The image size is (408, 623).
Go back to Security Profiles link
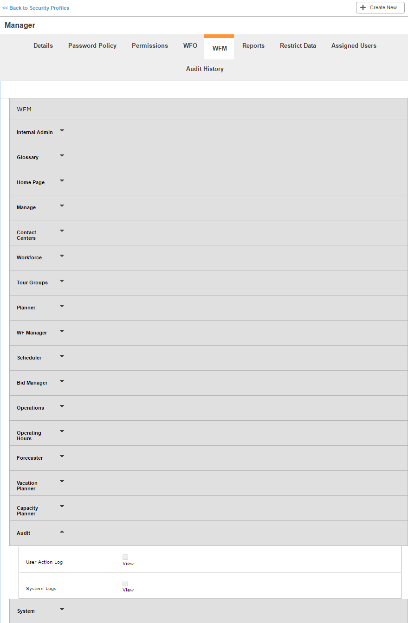coord(36,8)
